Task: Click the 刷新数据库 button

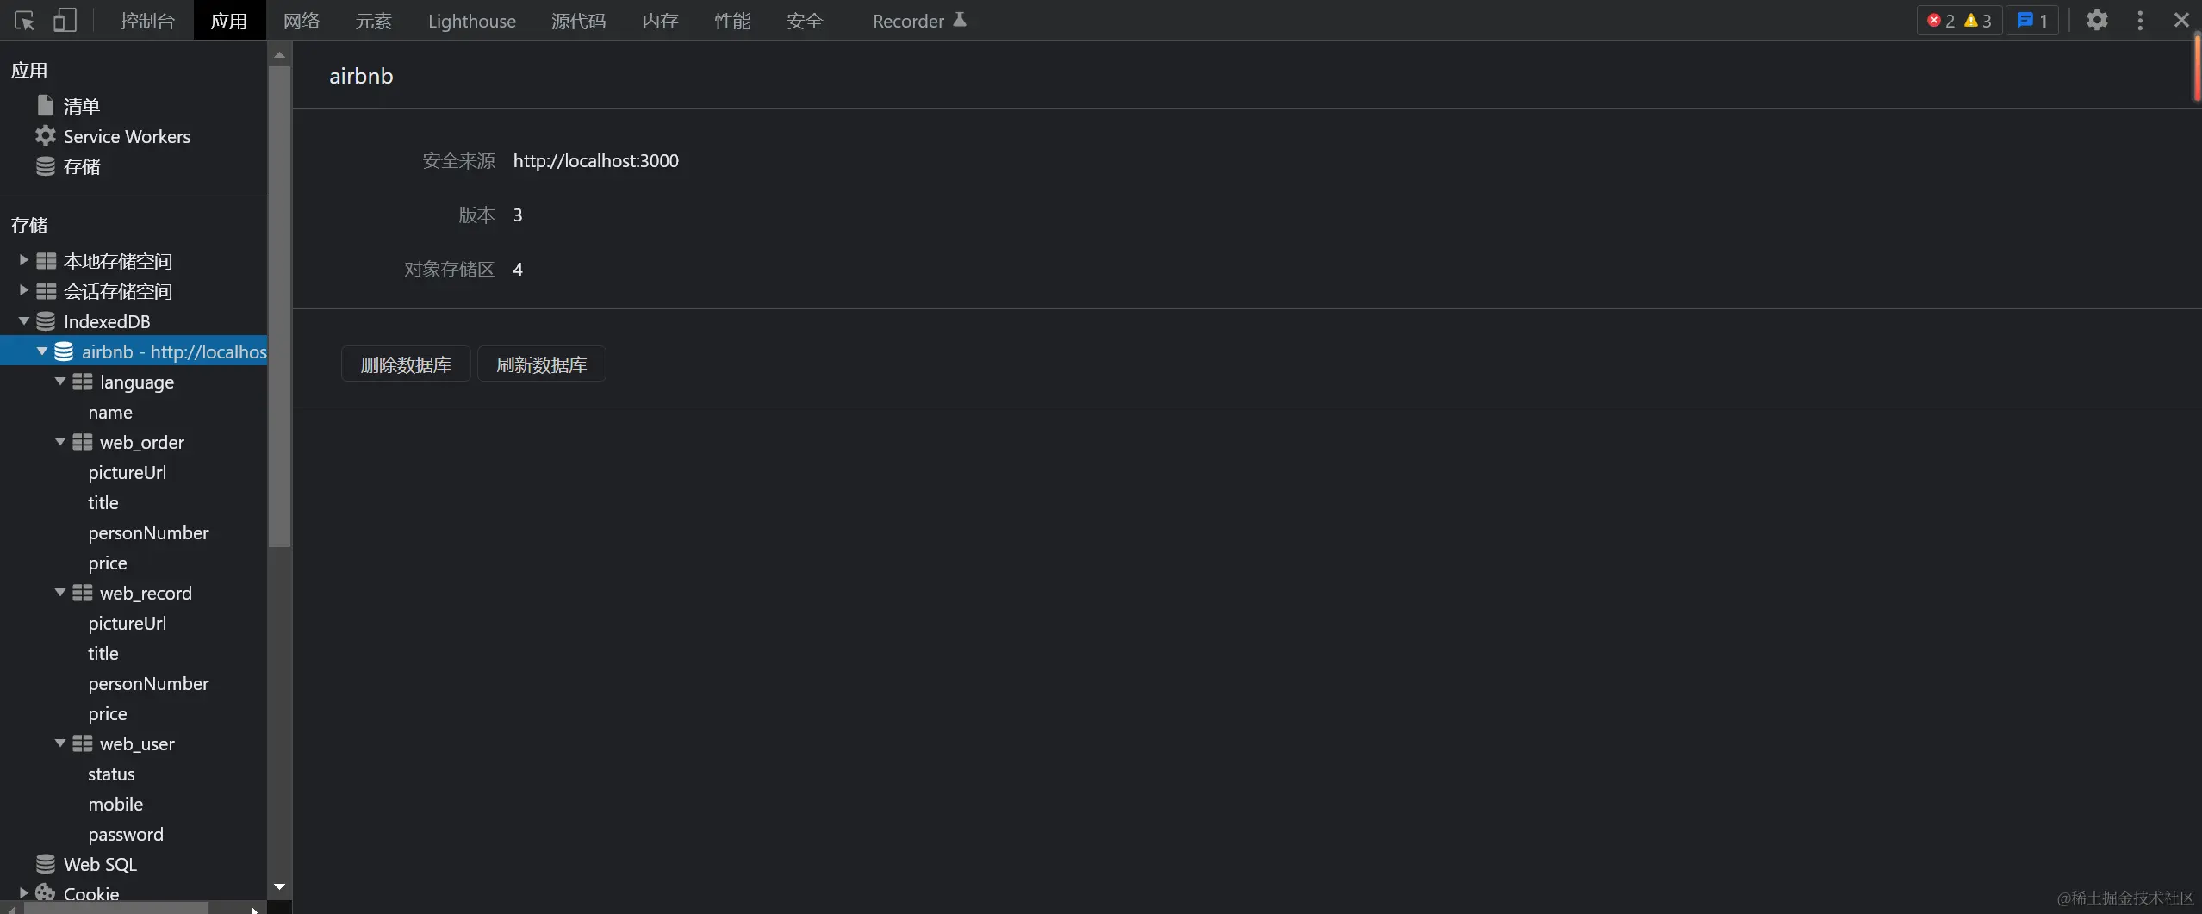Action: click(x=542, y=364)
